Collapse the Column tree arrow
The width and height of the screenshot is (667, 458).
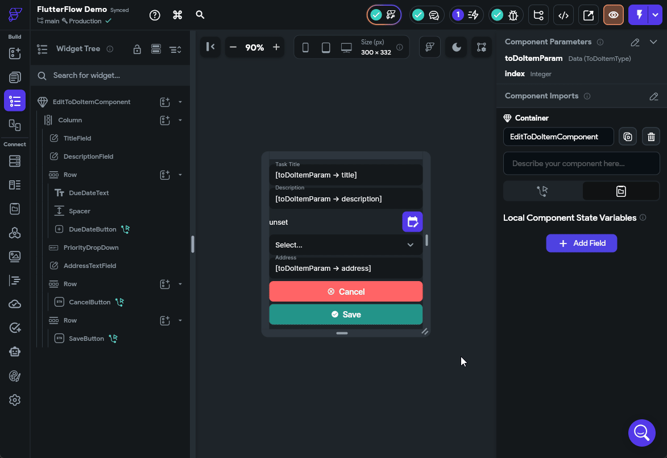[x=180, y=121]
